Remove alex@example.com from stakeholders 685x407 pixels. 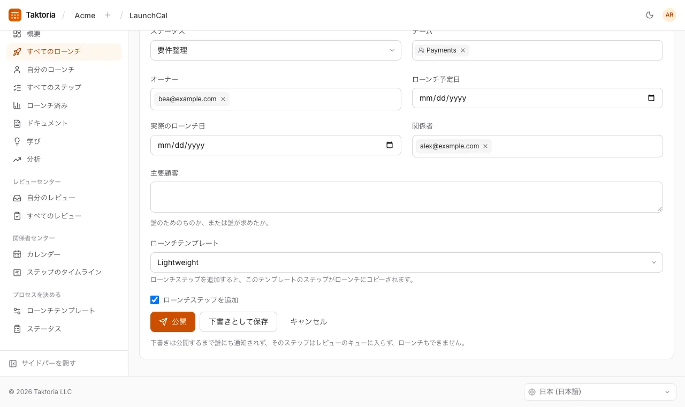tap(485, 146)
